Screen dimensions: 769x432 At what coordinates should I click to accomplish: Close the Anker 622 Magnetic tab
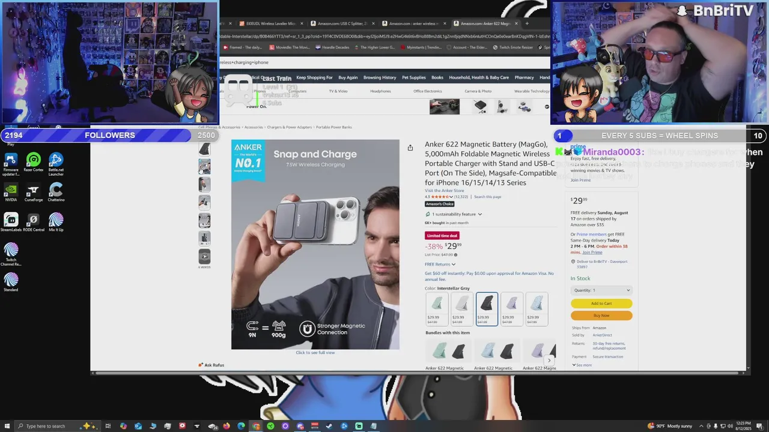(517, 23)
